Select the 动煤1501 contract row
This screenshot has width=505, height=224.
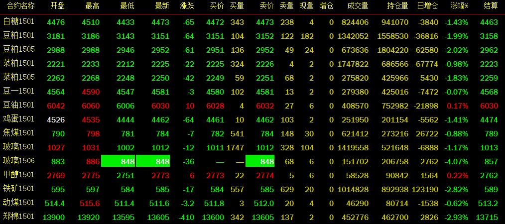coord(252,203)
